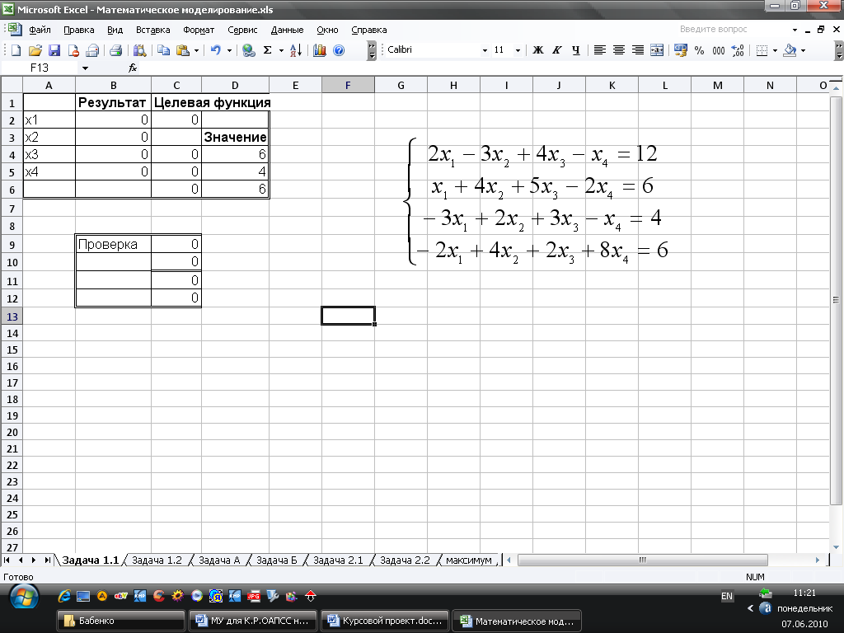
Task: Sort ascending with the A-Я icon
Action: (x=296, y=50)
